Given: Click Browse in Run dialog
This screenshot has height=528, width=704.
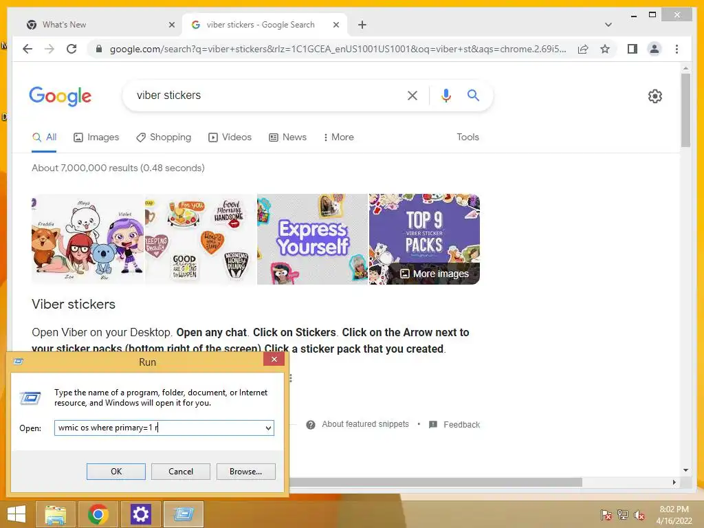Looking at the screenshot, I should 245,472.
